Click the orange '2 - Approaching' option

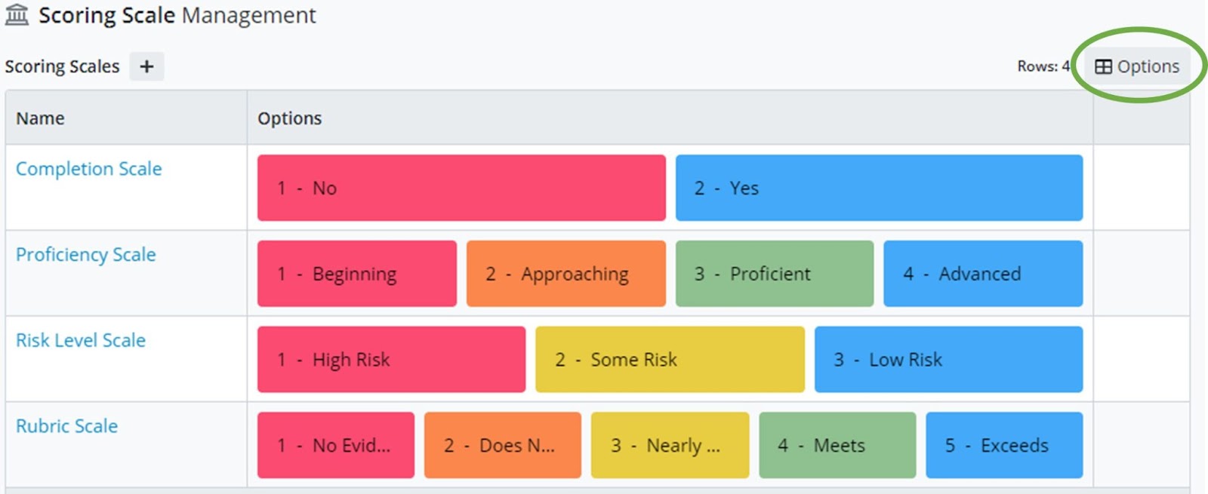[x=565, y=274]
